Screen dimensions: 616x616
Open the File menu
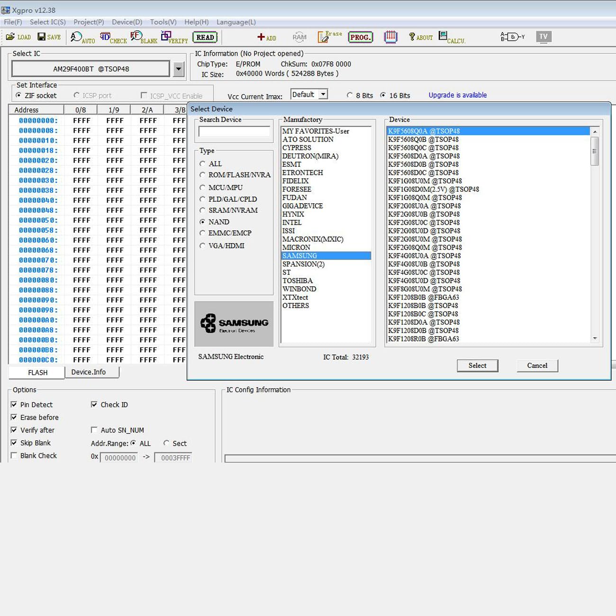click(x=13, y=22)
